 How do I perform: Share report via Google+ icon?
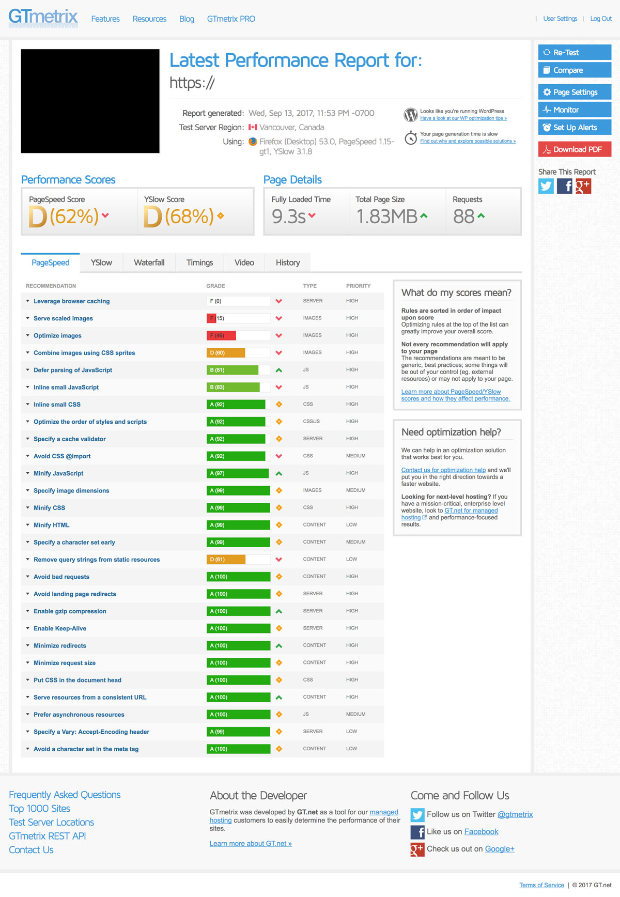(583, 186)
